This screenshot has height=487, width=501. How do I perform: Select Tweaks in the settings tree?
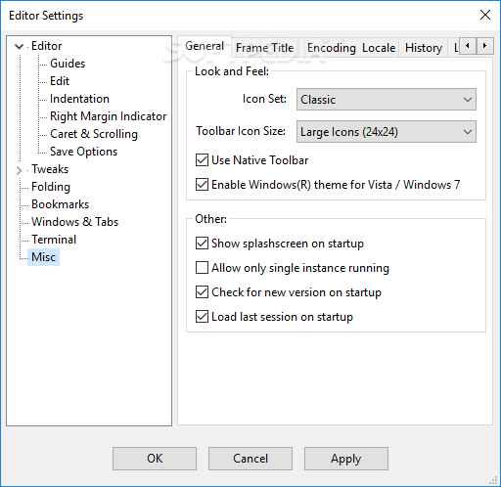tap(50, 169)
